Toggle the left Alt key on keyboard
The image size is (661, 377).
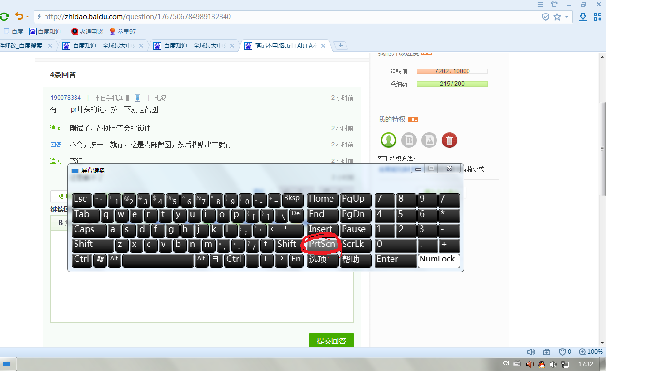[x=114, y=261]
